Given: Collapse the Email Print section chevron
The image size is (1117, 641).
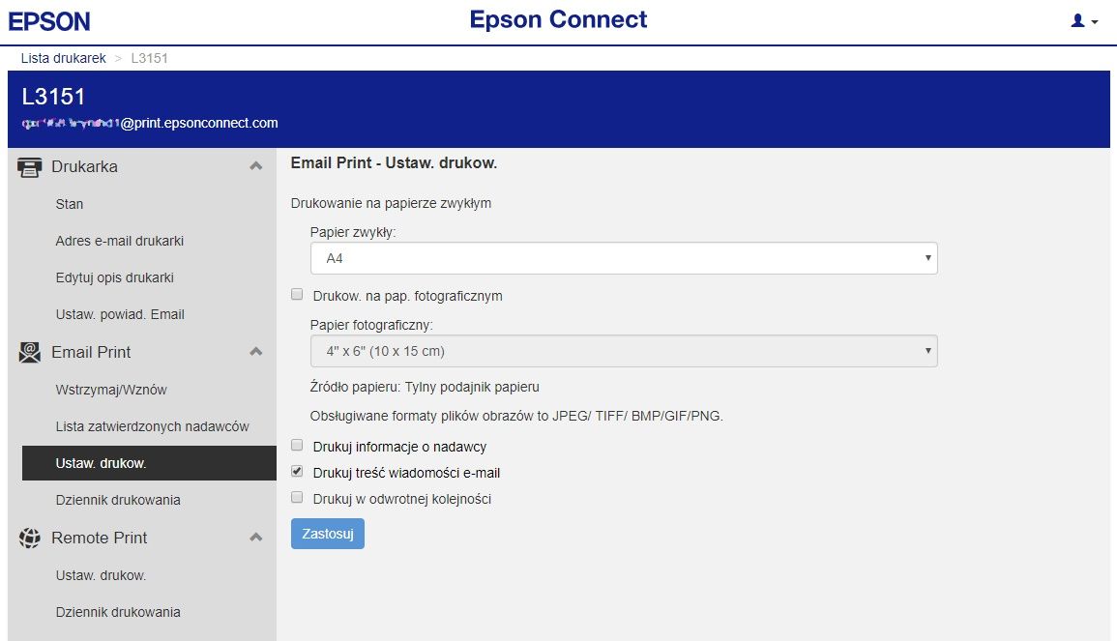Looking at the screenshot, I should (x=255, y=351).
